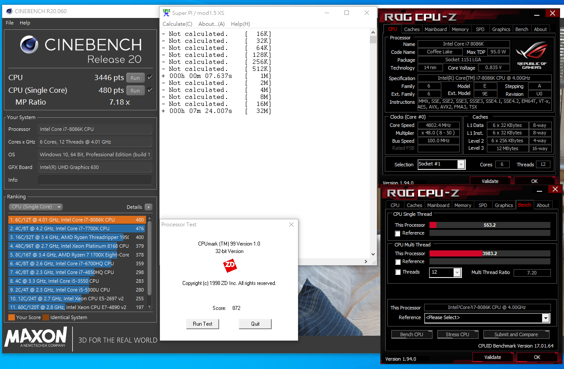
Task: Click the red ZD logo in Processor Test
Action: coord(230,265)
